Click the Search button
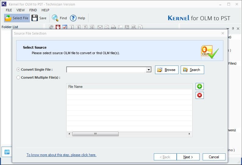Screen dimensions: 242x165 tap(192, 70)
